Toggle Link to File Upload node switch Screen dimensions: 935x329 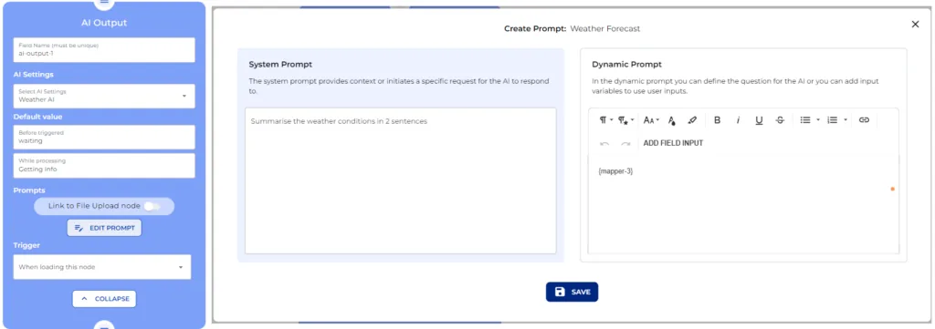(152, 206)
